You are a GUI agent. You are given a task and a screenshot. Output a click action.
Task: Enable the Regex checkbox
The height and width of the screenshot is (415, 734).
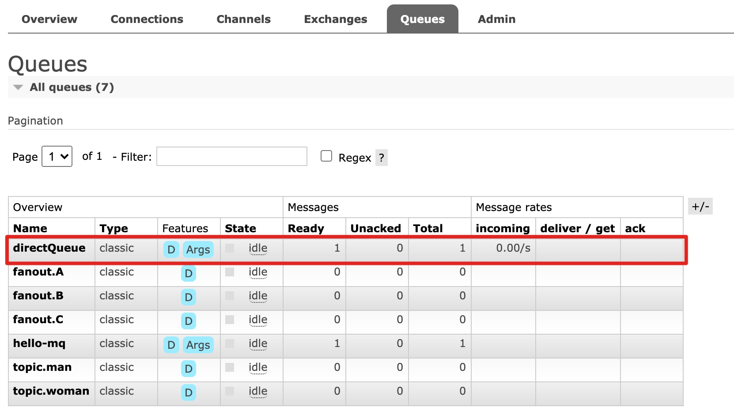pos(326,156)
